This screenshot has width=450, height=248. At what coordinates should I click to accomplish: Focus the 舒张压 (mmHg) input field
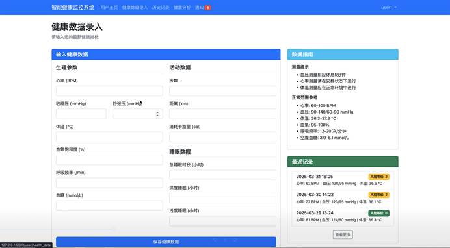[x=138, y=114]
